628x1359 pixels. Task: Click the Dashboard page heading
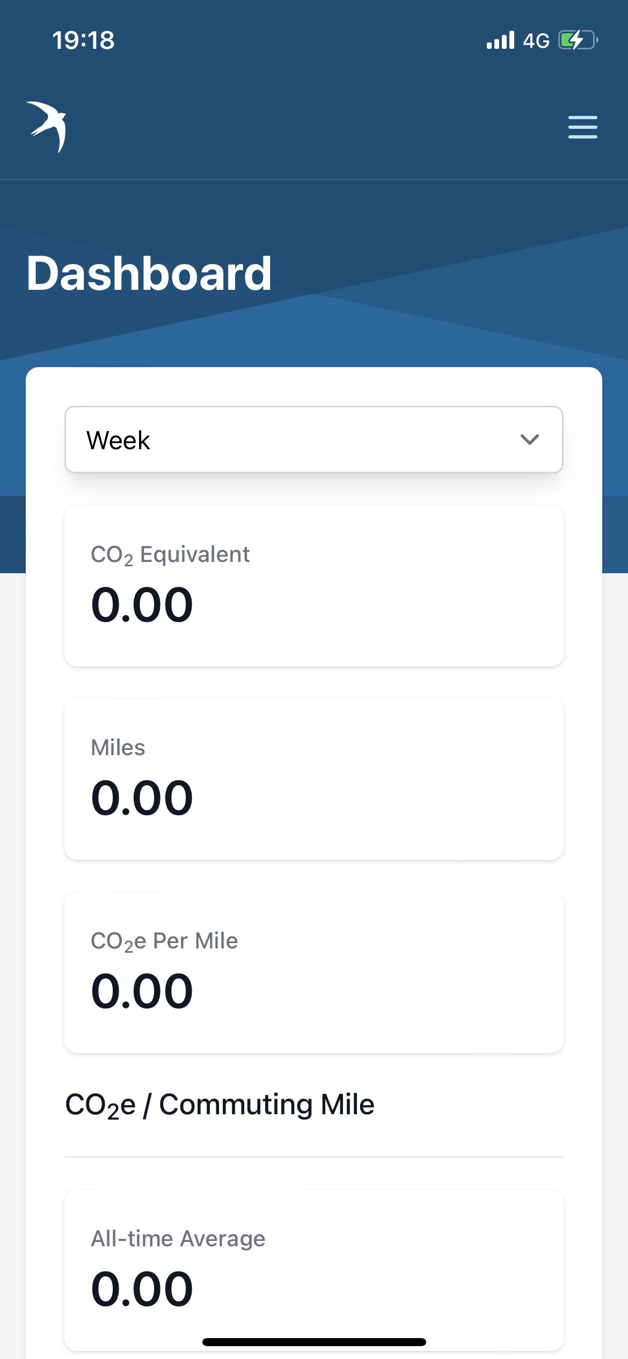click(x=149, y=274)
